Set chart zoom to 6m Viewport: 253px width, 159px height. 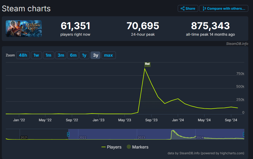73,55
